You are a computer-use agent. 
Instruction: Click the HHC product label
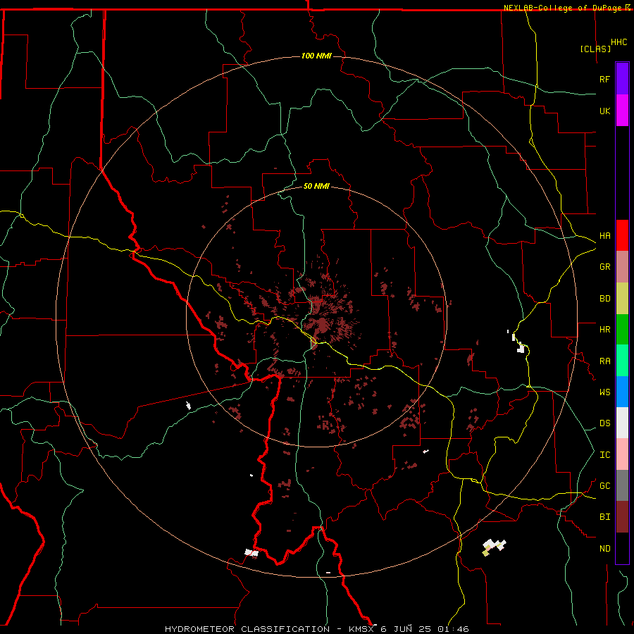point(619,42)
